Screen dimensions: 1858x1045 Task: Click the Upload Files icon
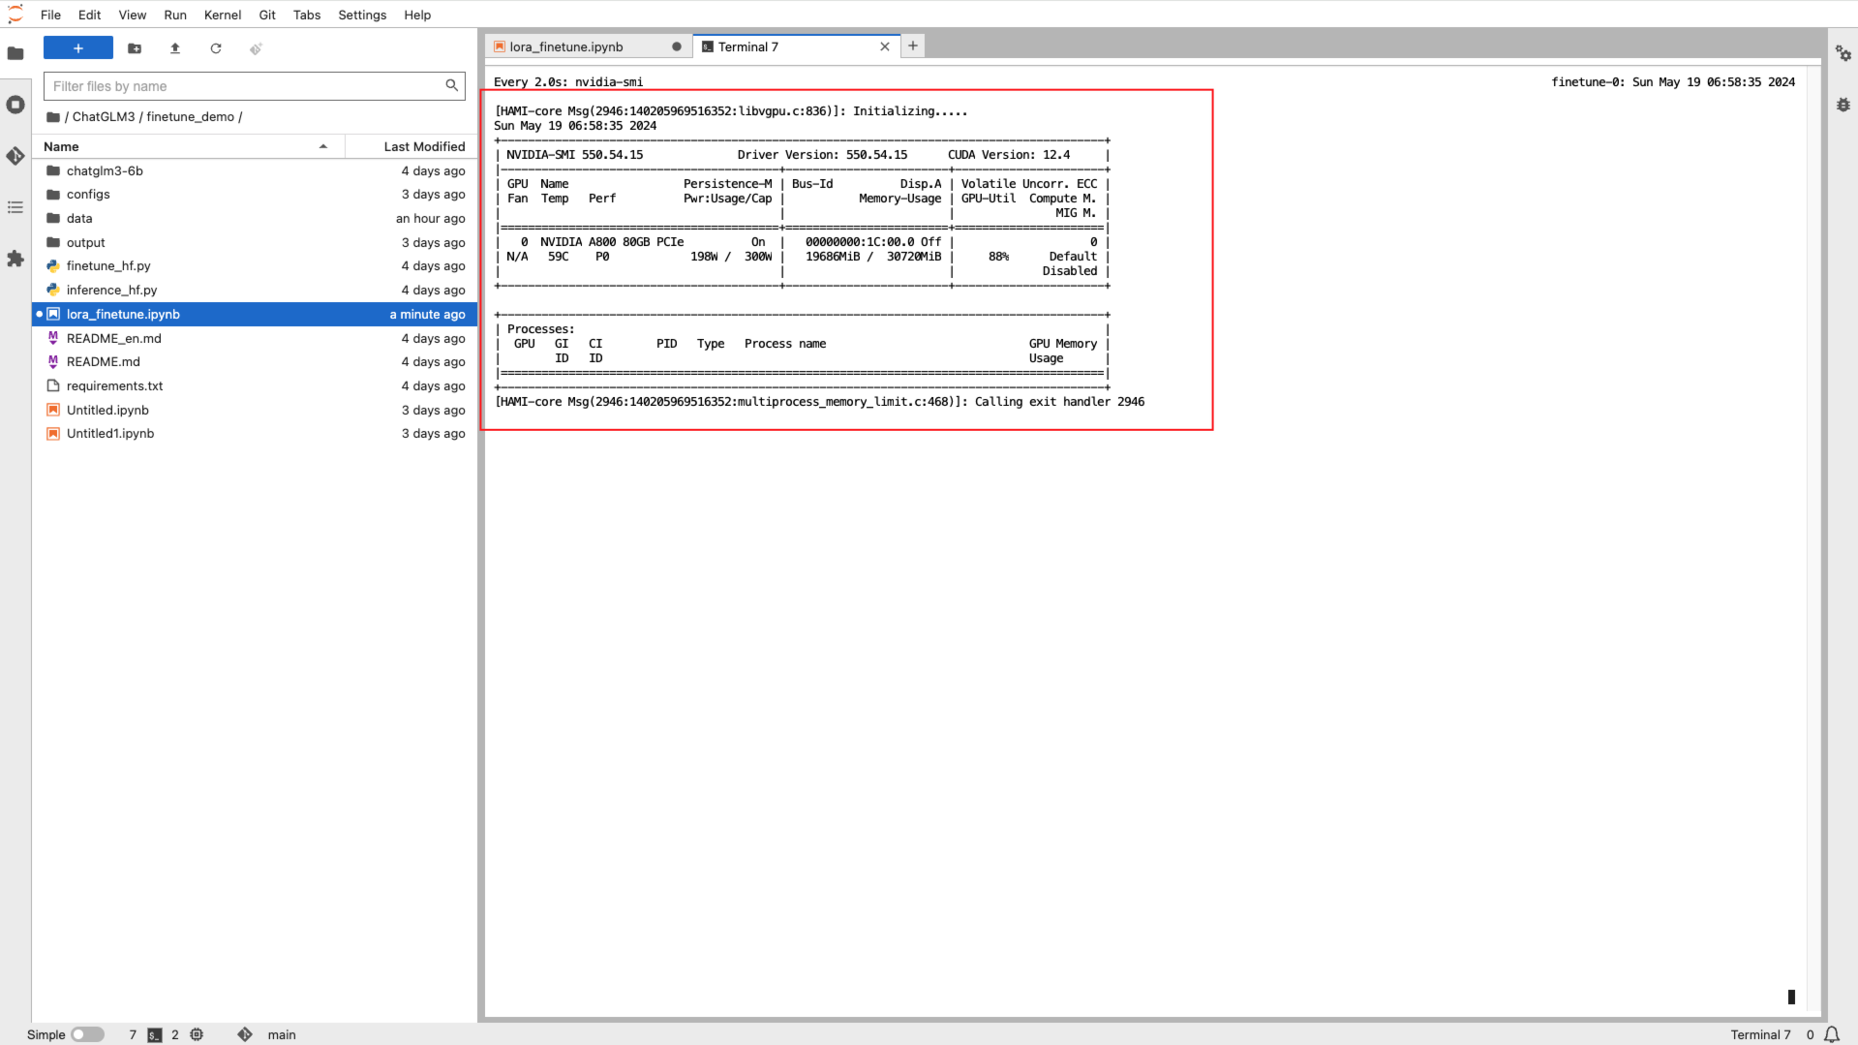coord(175,48)
